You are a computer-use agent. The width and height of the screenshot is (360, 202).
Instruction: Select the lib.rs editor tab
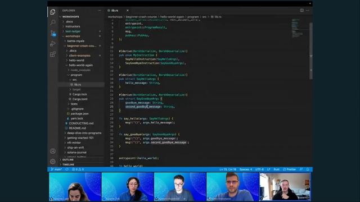coord(118,11)
